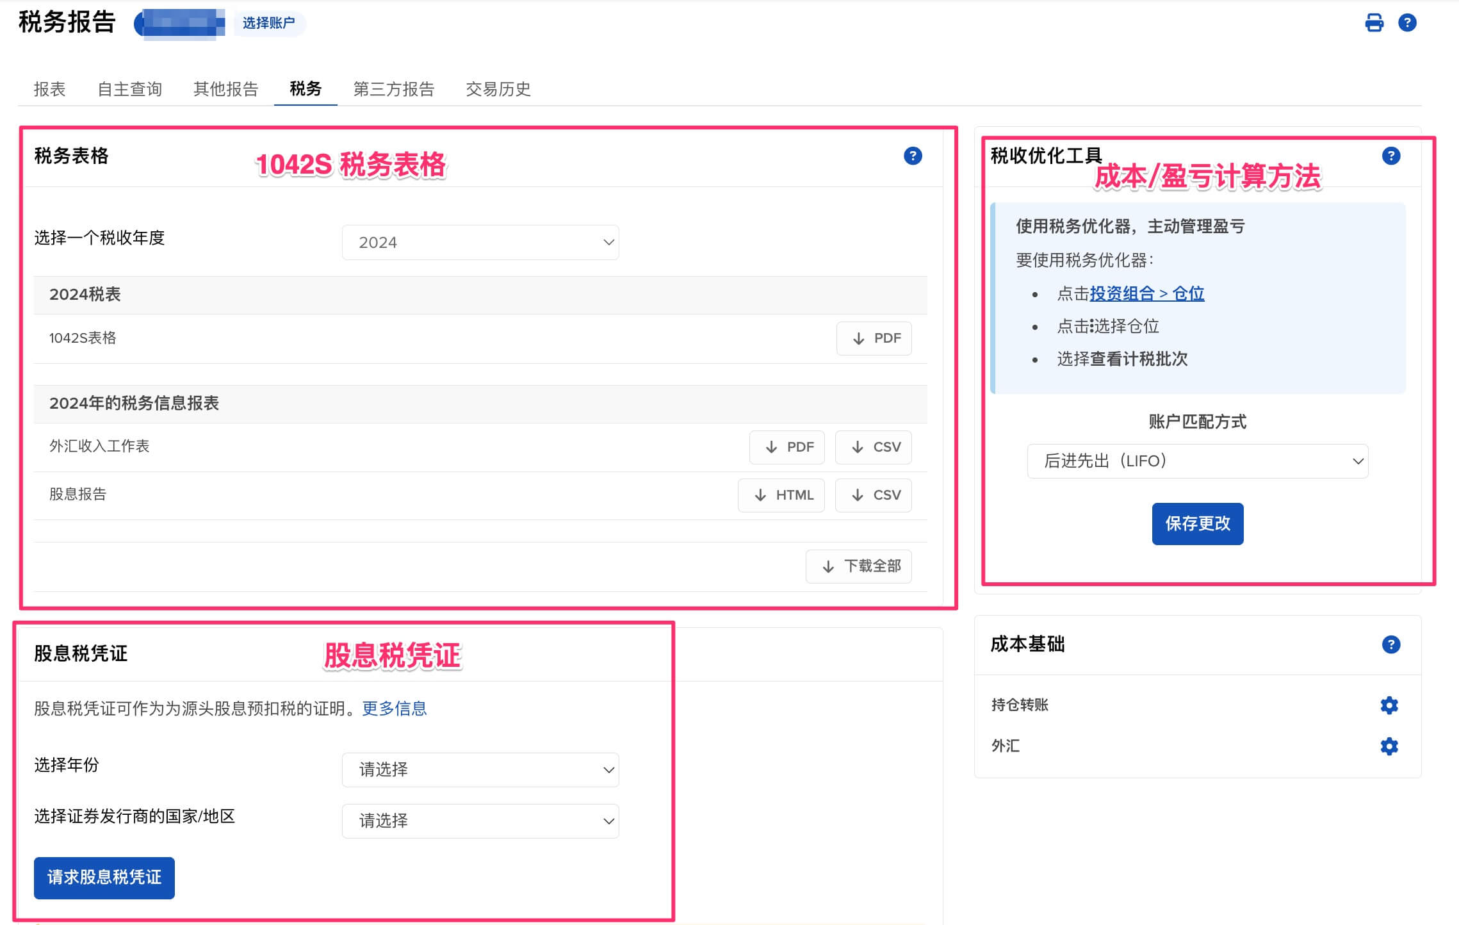
Task: Click the 下载全部 download button
Action: [858, 566]
